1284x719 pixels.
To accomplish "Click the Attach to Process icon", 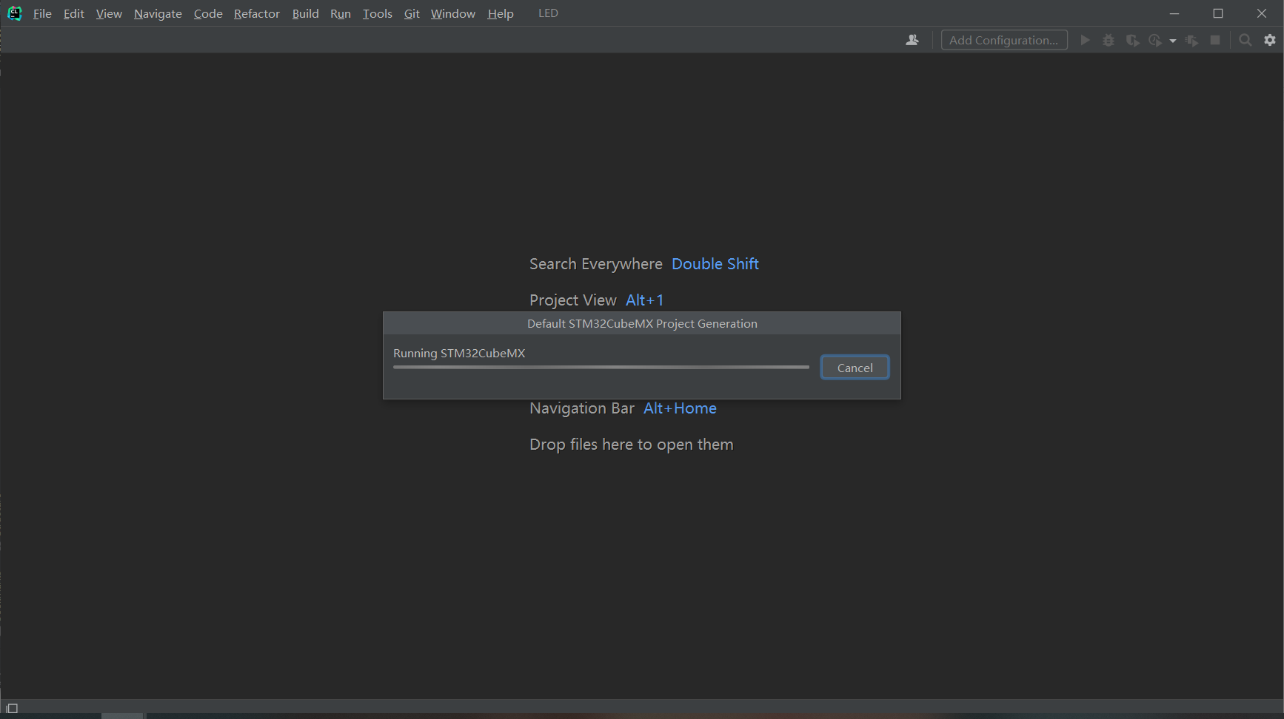I will (x=1191, y=40).
